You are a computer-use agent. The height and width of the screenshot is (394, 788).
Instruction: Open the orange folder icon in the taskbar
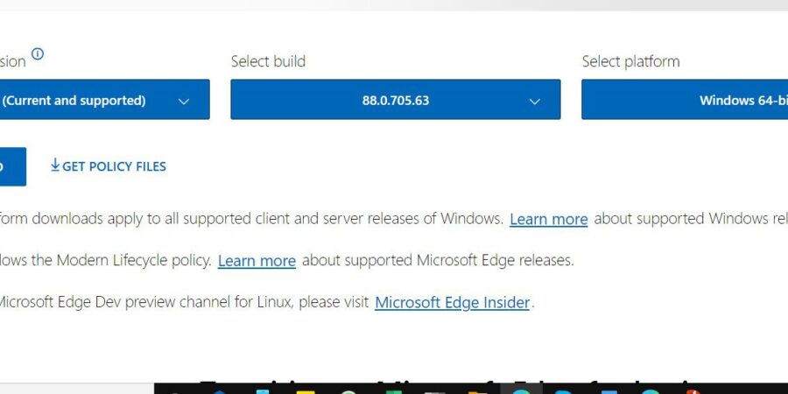[478, 392]
